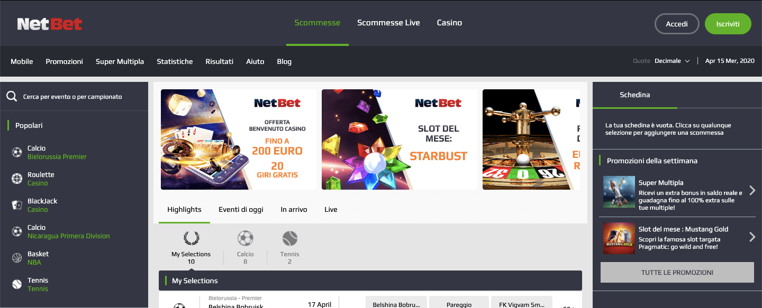
Task: Click the Iscriviti button
Action: (x=728, y=24)
